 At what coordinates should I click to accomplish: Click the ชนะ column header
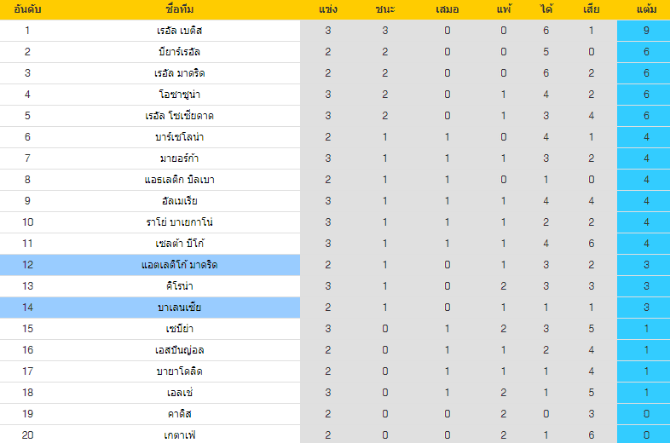coord(385,9)
